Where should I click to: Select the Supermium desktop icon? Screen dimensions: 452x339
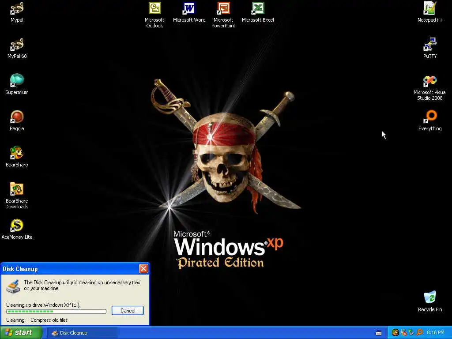coord(17,84)
